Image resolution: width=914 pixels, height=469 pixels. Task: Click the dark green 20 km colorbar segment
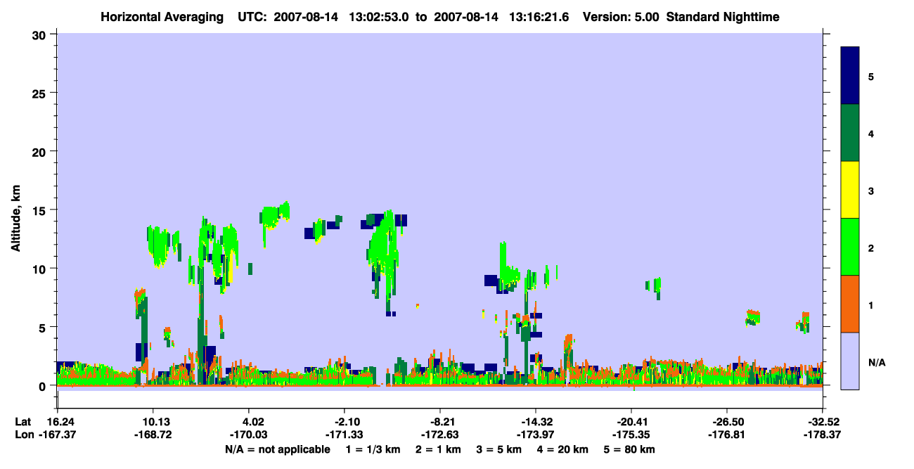click(x=850, y=133)
